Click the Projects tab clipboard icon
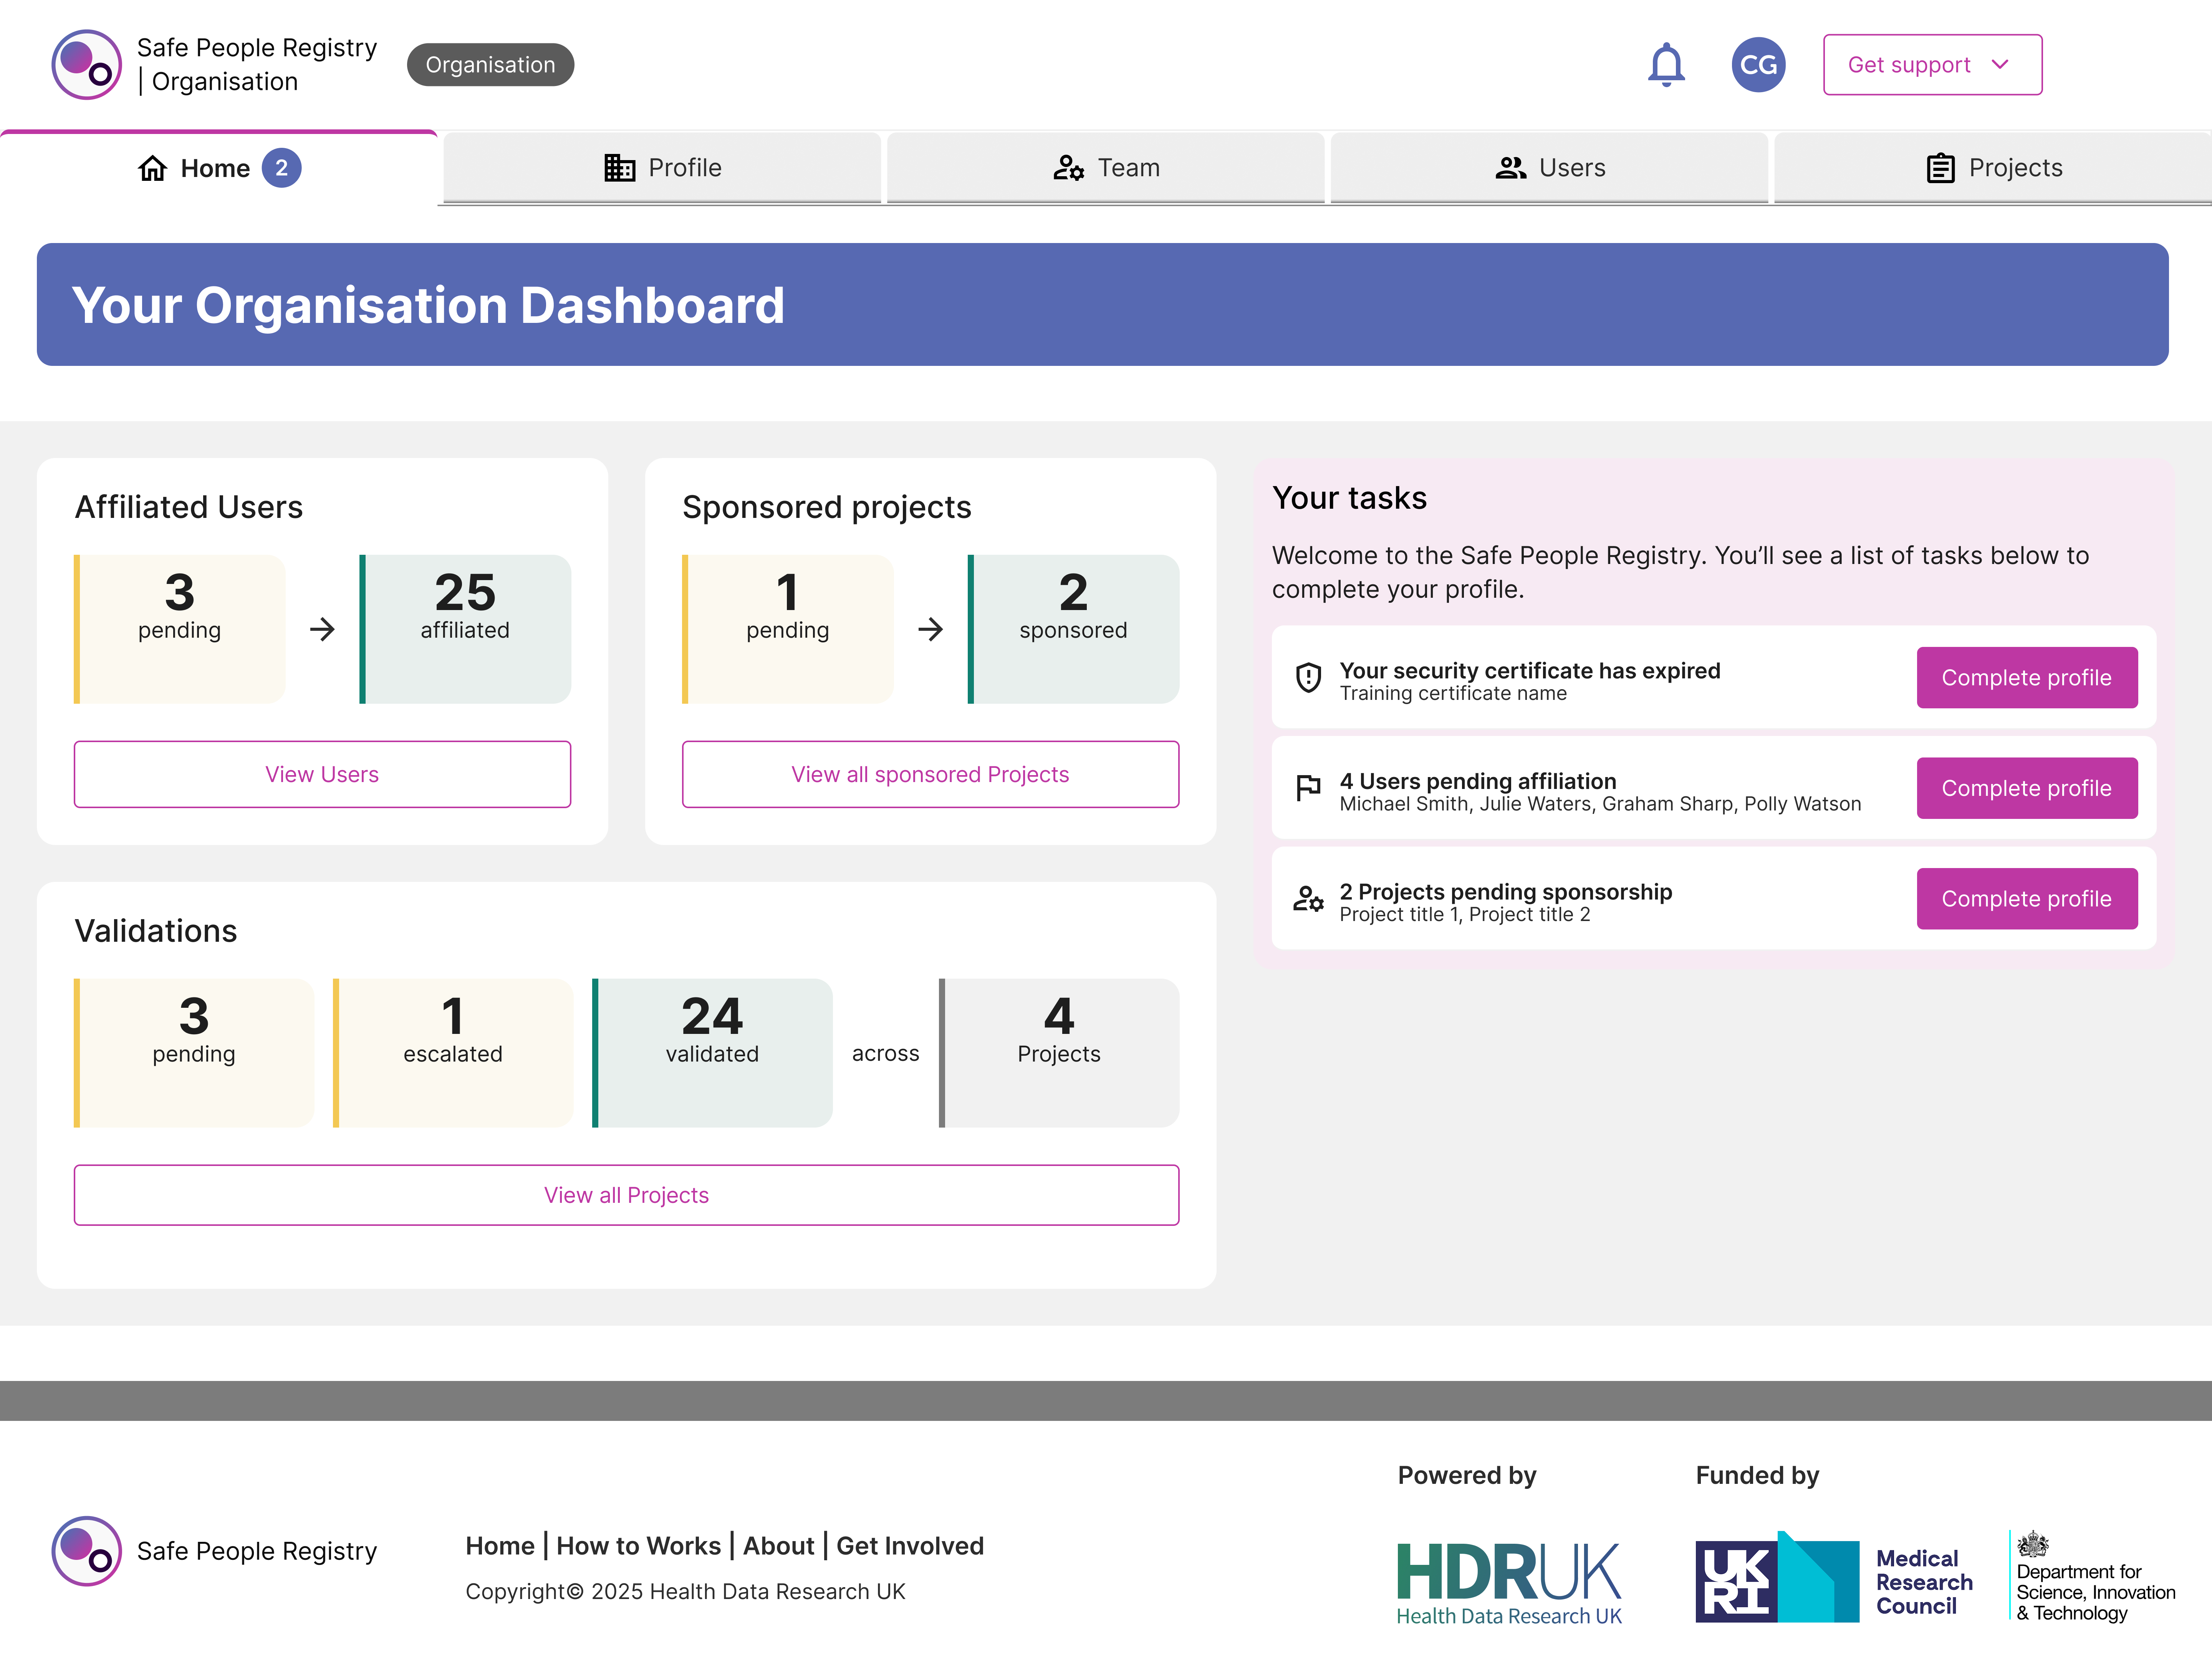 pyautogui.click(x=1940, y=168)
